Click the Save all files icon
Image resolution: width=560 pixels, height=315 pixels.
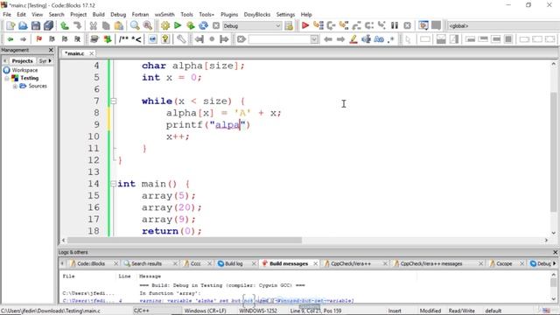(49, 25)
